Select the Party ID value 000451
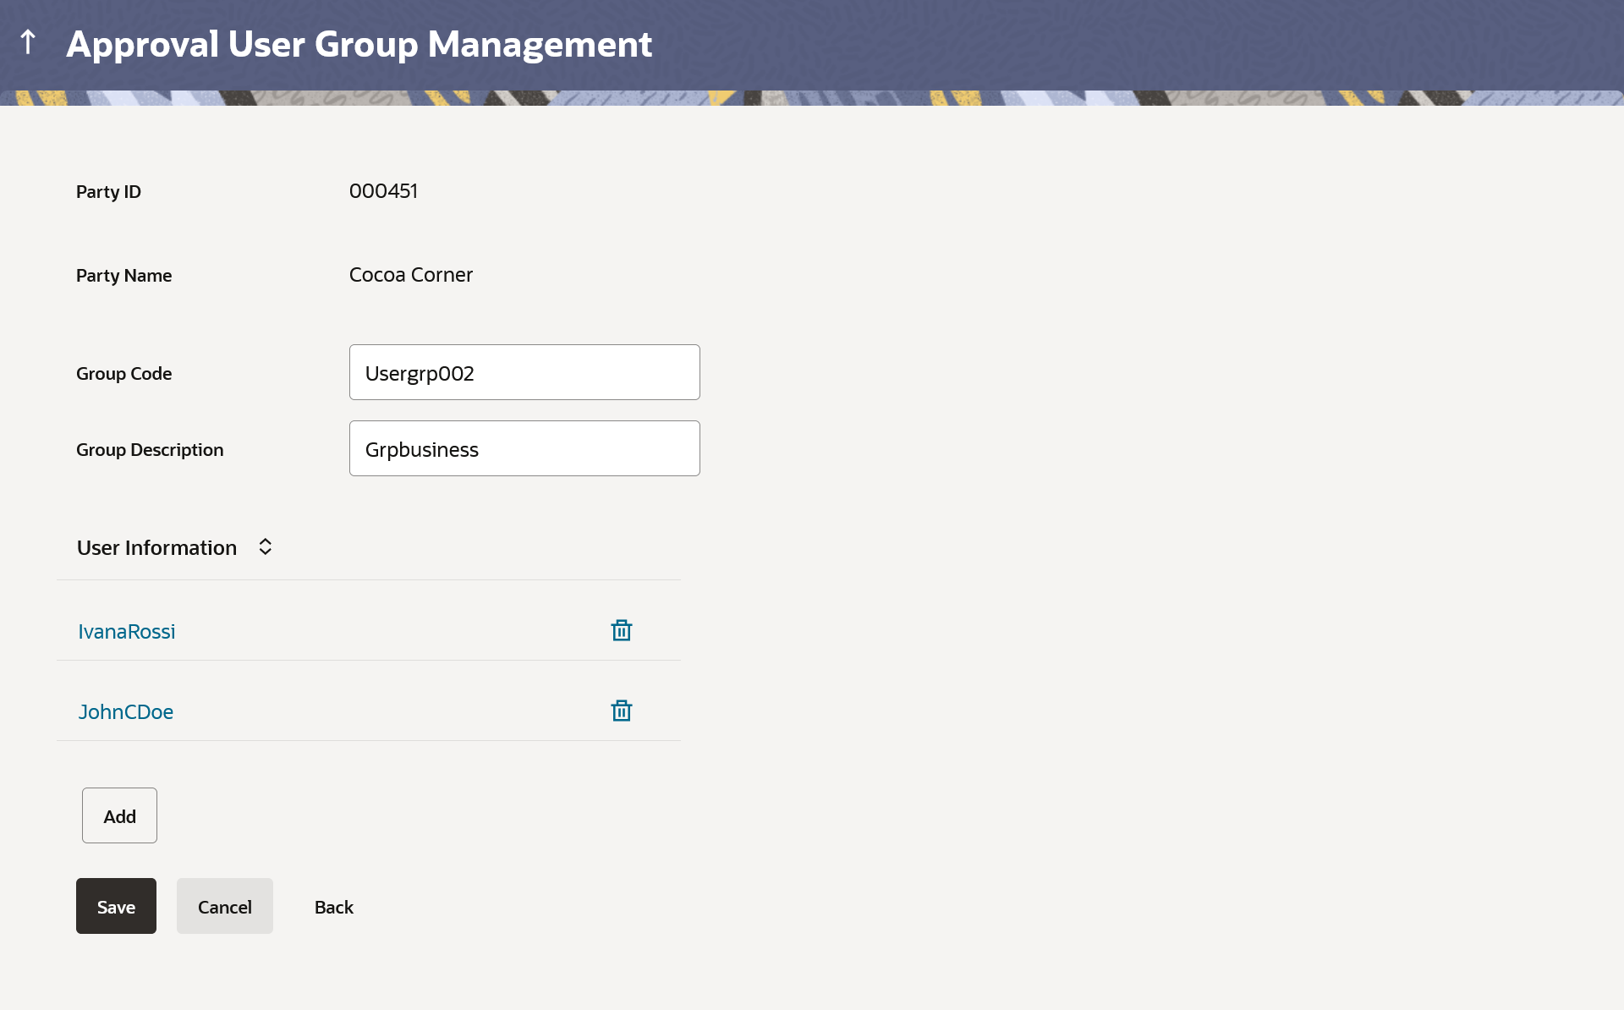Screen dimensions: 1624x1010 [383, 191]
